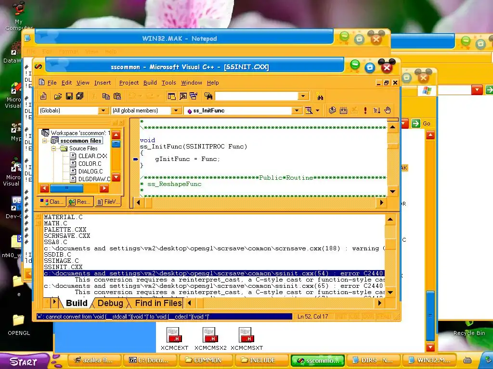Open the (All global members) filter dropdown
Screen dimensions: 493x369
tap(176, 111)
